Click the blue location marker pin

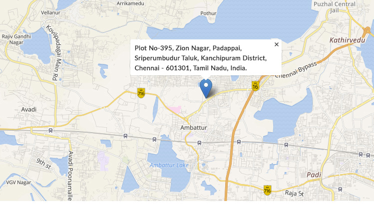click(x=205, y=87)
